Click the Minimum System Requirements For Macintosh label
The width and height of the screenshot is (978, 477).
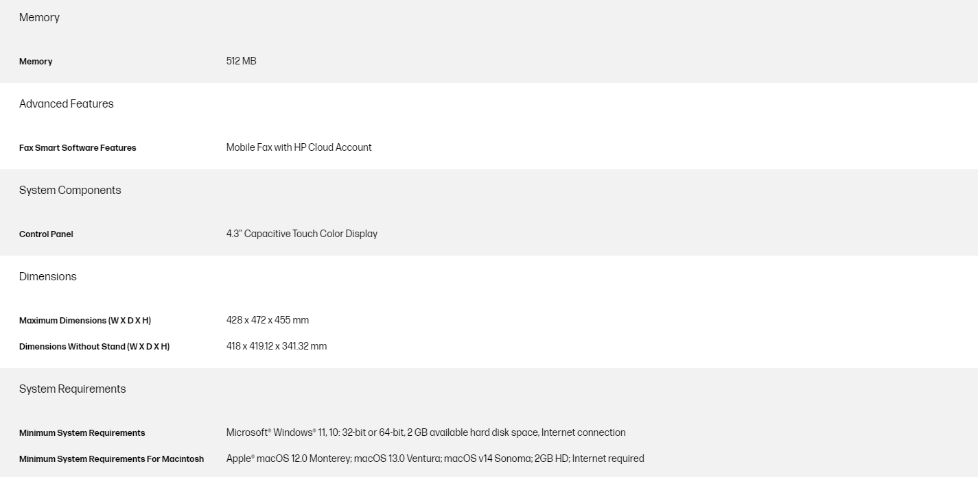pyautogui.click(x=111, y=459)
